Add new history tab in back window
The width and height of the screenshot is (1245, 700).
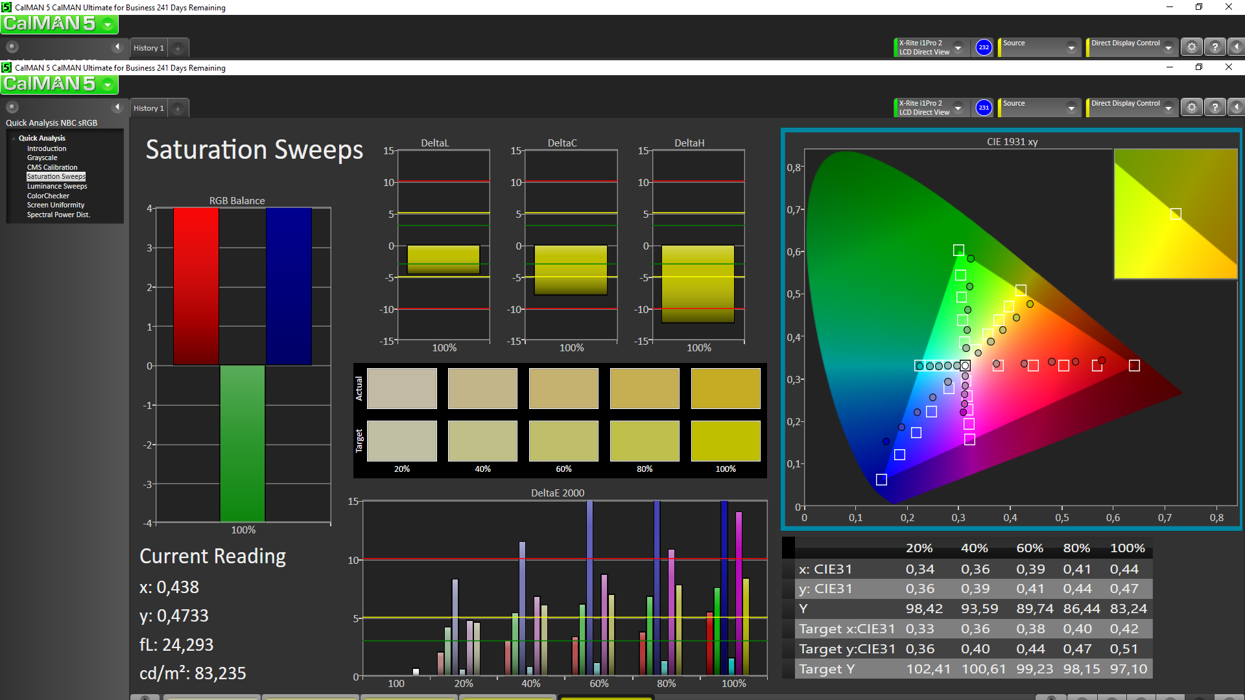[178, 48]
